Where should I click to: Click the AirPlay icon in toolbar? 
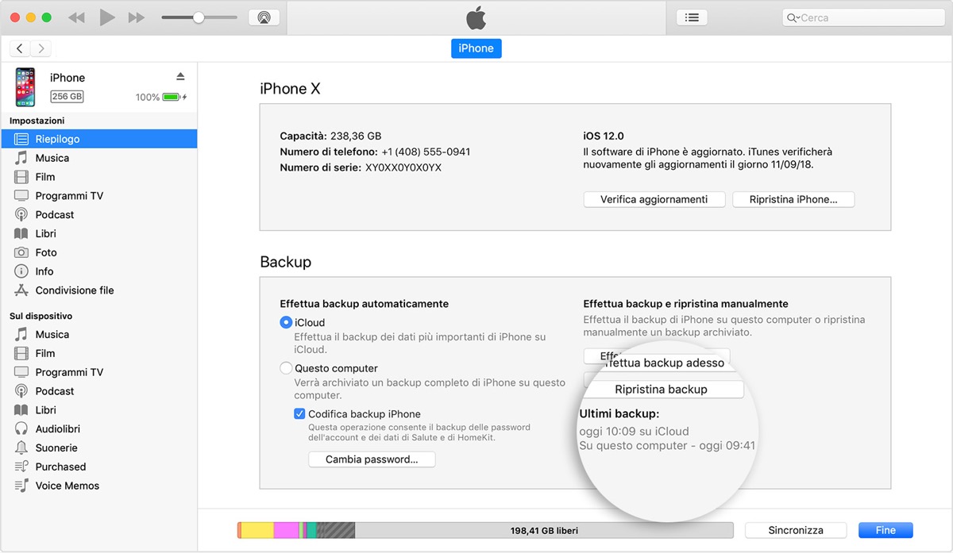point(264,17)
